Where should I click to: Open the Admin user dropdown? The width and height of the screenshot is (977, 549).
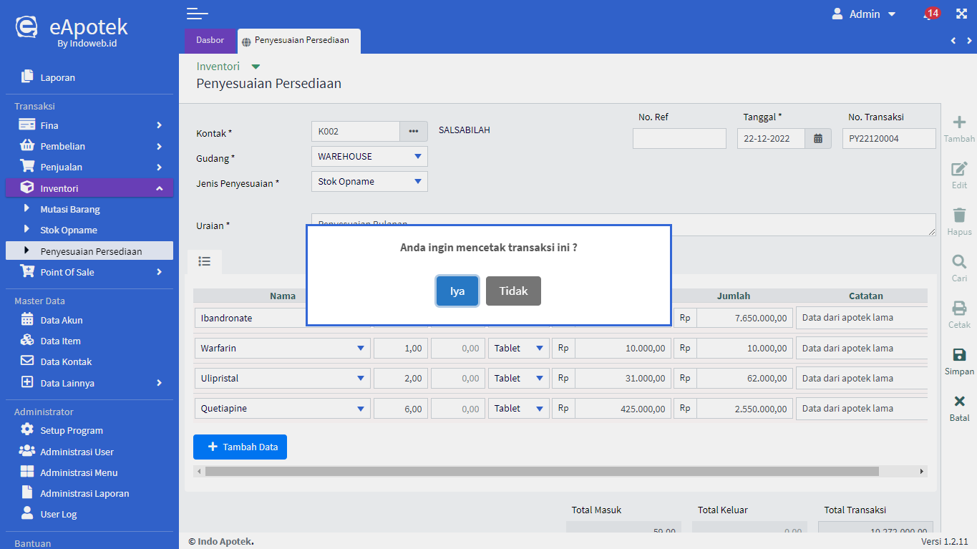pos(864,14)
